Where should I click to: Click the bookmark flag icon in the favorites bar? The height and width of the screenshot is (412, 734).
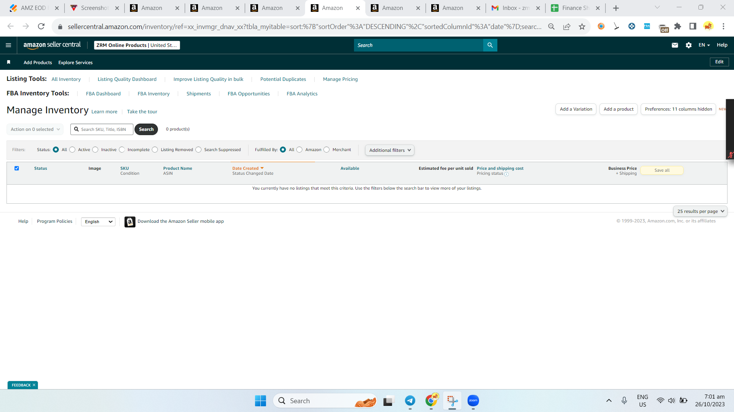pyautogui.click(x=8, y=62)
